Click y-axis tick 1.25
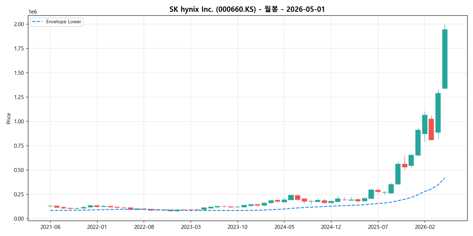 pyautogui.click(x=19, y=97)
